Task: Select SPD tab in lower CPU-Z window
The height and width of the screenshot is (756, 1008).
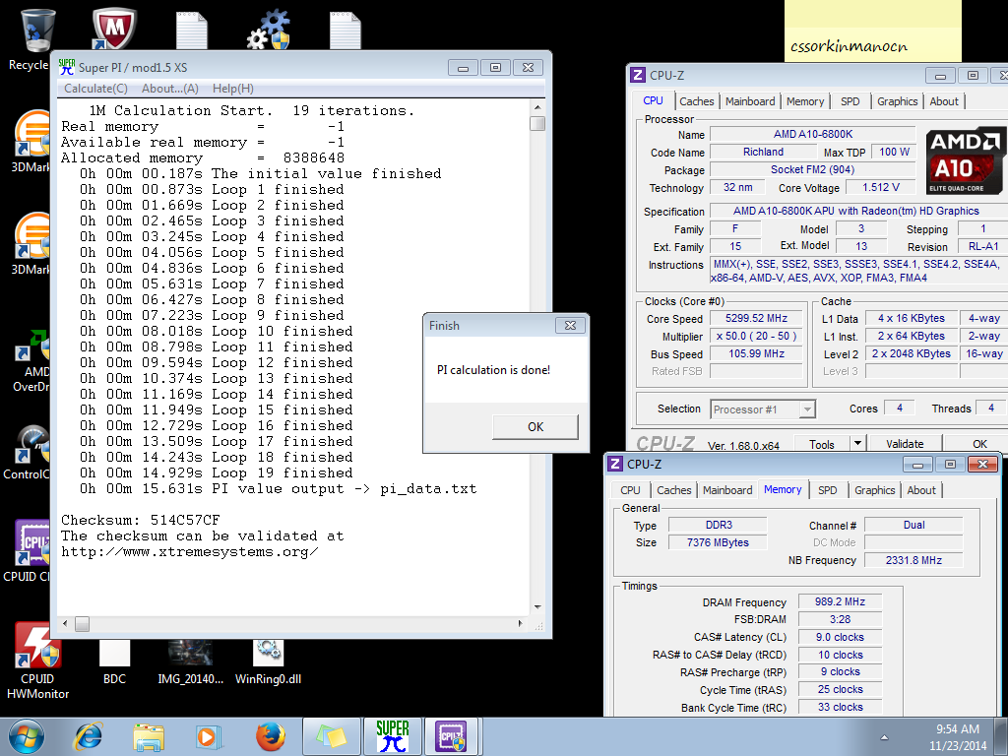Action: click(x=827, y=490)
